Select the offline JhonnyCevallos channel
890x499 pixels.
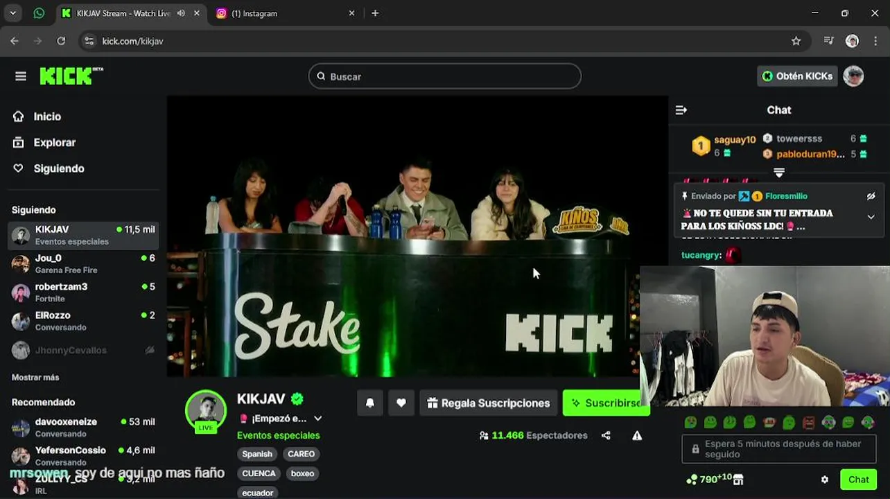83,350
